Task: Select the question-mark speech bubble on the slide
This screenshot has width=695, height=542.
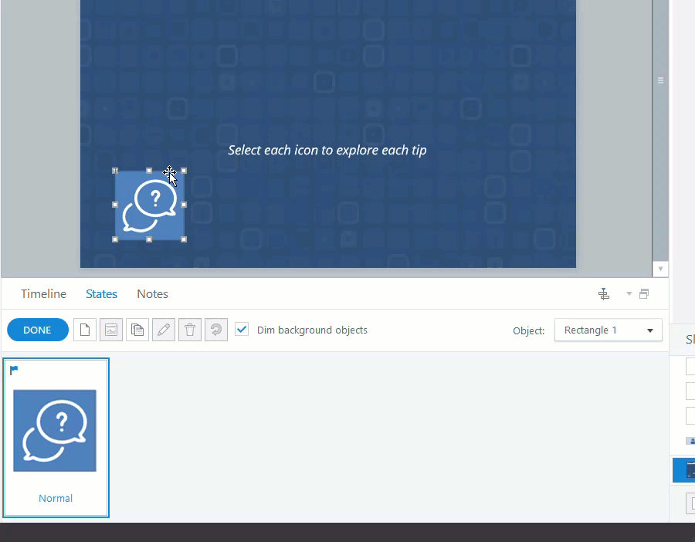Action: coord(149,205)
